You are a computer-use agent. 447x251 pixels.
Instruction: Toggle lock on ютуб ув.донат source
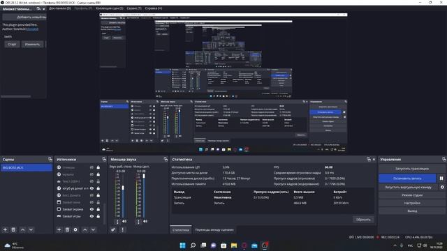coord(98,188)
